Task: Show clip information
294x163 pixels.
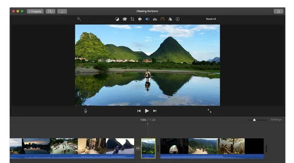Action: point(178,19)
